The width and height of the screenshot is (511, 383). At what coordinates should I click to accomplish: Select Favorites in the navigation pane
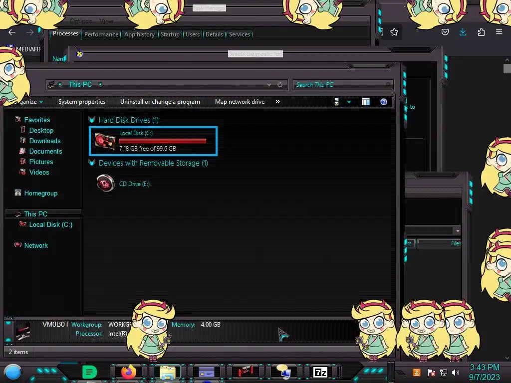(37, 120)
